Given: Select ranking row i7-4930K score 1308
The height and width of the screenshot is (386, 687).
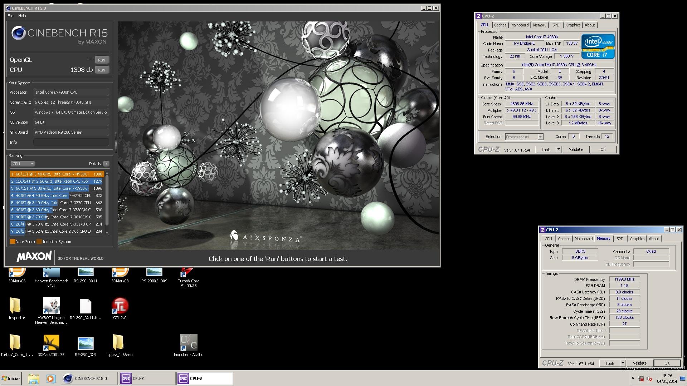Looking at the screenshot, I should point(57,174).
